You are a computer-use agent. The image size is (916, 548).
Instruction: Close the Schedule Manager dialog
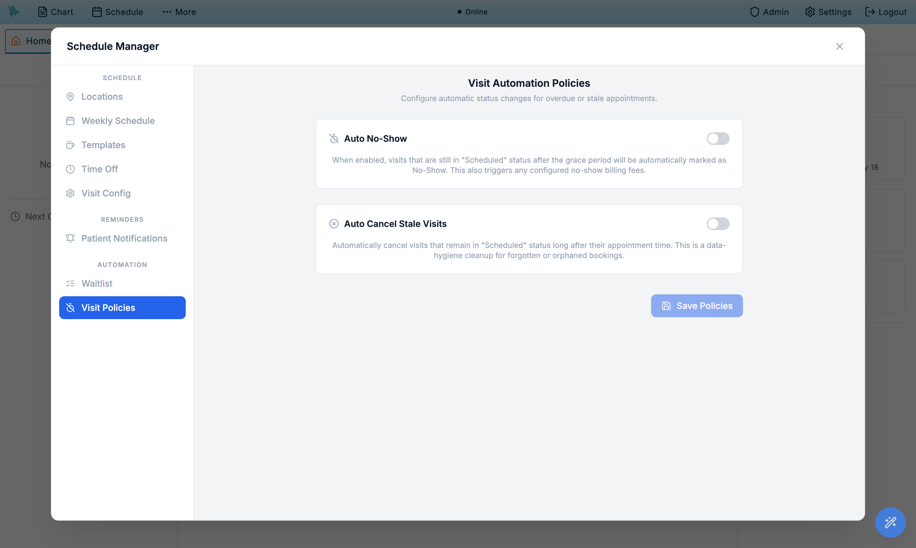(x=839, y=46)
